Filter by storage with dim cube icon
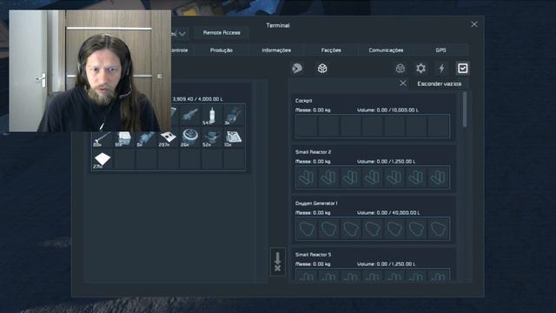Viewport: 556px width, 313px height. pos(400,69)
